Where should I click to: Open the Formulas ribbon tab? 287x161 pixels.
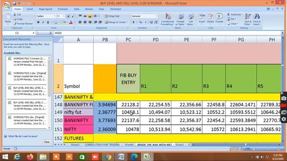(x=63, y=9)
